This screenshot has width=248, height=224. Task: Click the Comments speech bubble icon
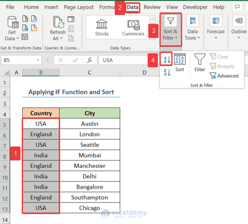pyautogui.click(x=237, y=7)
